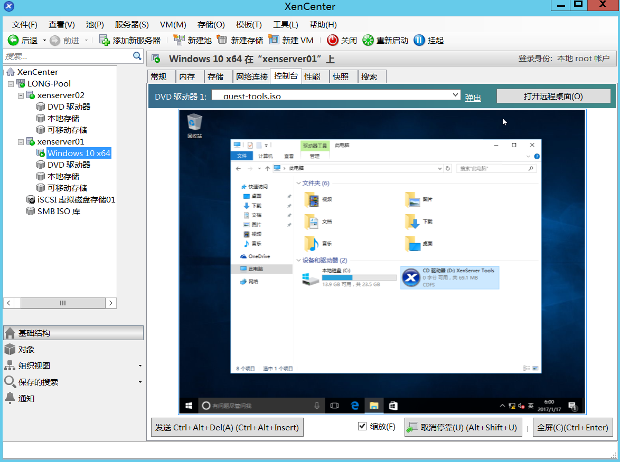Switch to the 常规 tab

coord(161,76)
